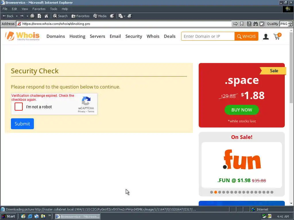
Task: Click the address bar URL field
Action: click(x=124, y=24)
